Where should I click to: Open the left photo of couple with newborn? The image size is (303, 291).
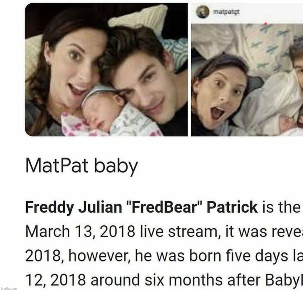[x=106, y=70]
